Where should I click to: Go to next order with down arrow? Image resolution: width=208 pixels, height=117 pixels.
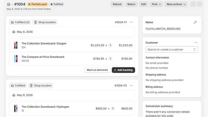coord(199,4)
